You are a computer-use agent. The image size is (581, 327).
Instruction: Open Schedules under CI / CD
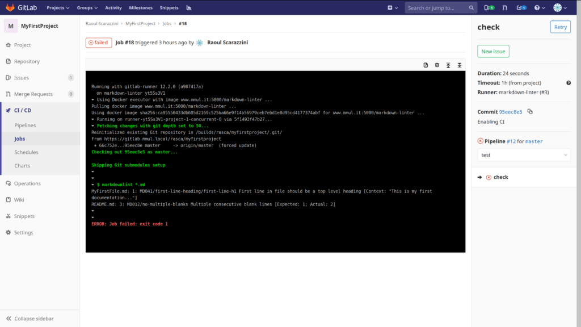pyautogui.click(x=26, y=152)
